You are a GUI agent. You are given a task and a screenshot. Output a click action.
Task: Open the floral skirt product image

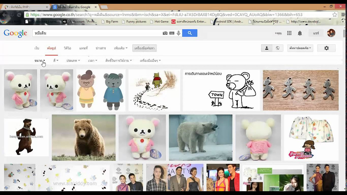311,138
